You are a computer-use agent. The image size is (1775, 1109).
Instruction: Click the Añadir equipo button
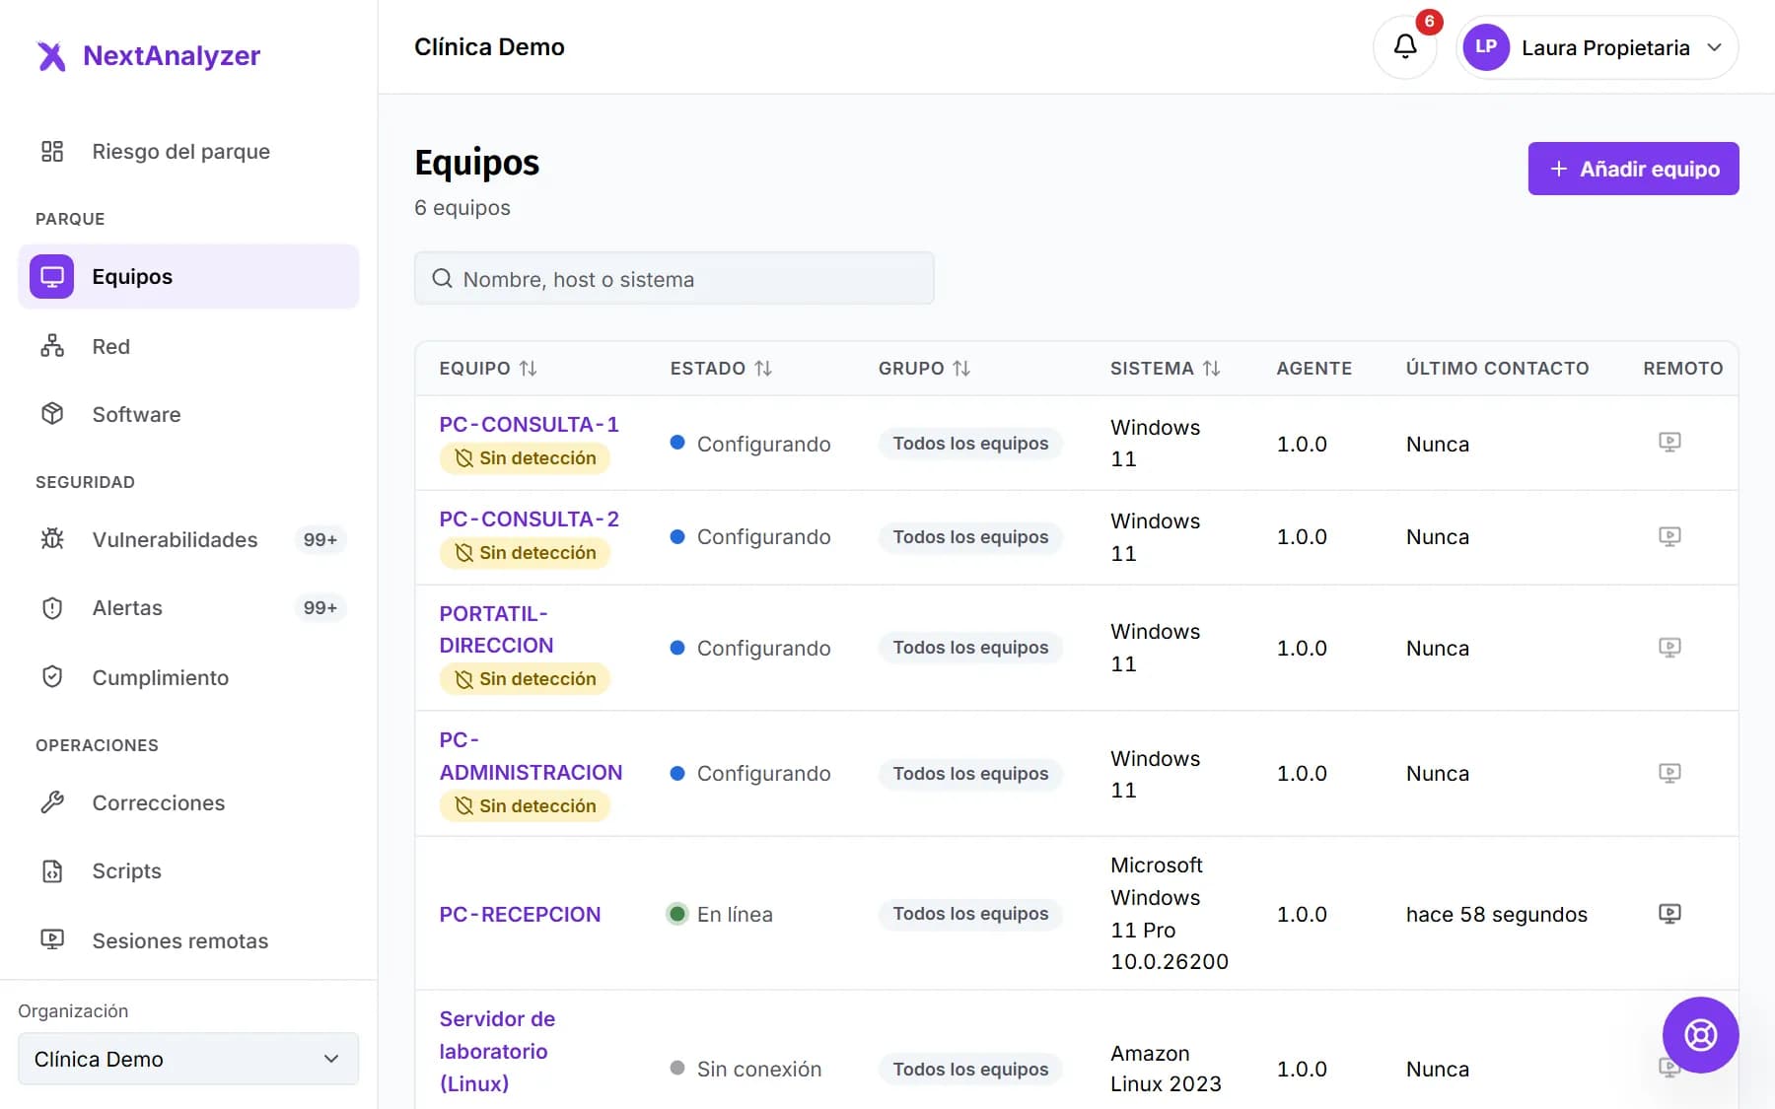1633,169
